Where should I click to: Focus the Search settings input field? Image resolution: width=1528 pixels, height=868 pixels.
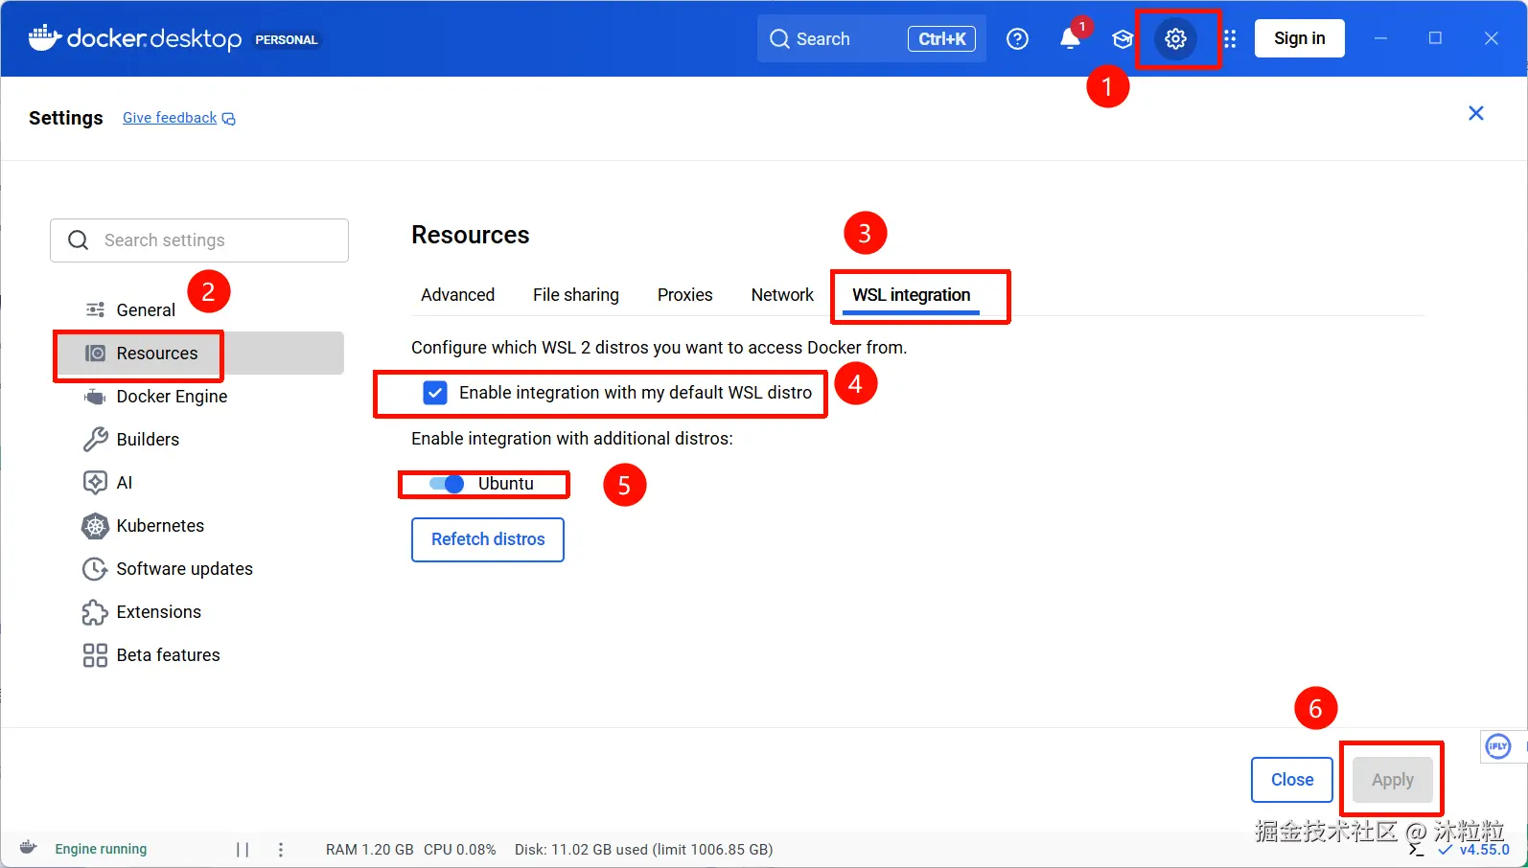coord(199,240)
